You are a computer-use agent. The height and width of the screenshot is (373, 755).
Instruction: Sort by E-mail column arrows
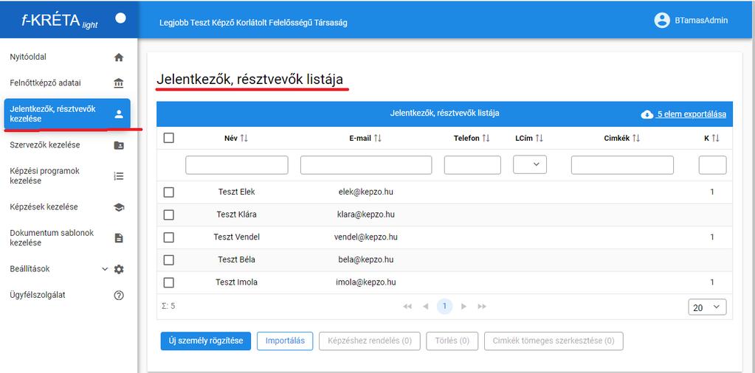[x=378, y=139]
